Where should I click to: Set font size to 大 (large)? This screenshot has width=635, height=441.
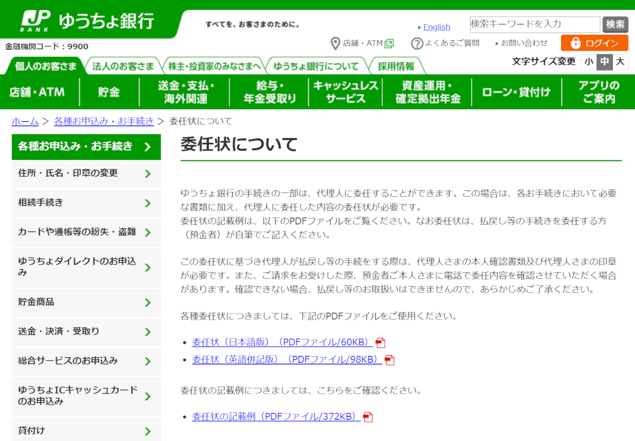[x=620, y=62]
